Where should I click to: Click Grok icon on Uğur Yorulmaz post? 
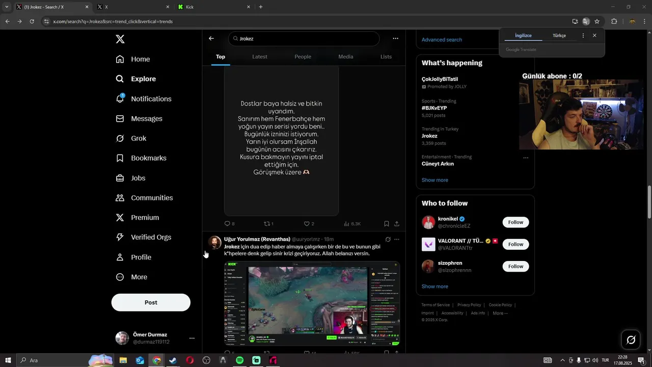388,239
